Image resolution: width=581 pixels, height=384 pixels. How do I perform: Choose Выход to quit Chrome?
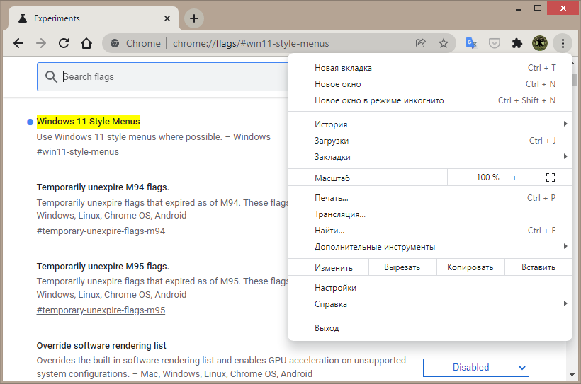[430, 328]
